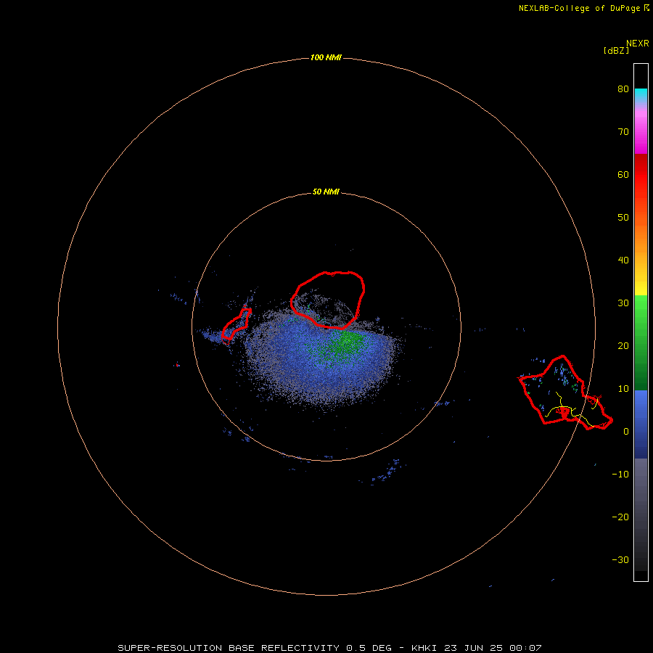The height and width of the screenshot is (653, 653).
Task: Click the -20 value on dBZ scale
Action: (620, 517)
